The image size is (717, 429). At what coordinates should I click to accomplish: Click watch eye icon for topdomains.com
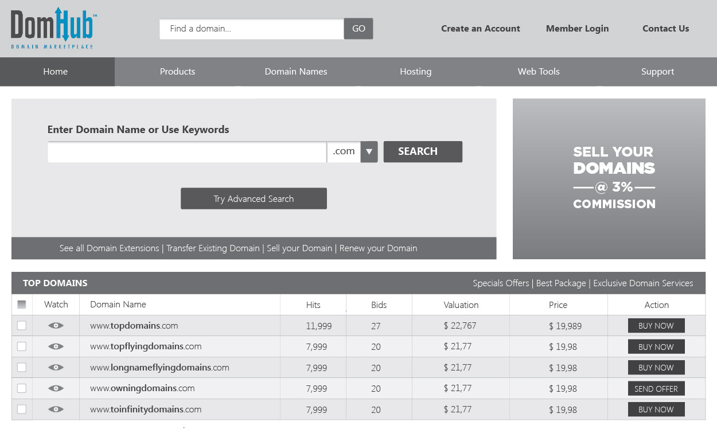[x=56, y=326]
